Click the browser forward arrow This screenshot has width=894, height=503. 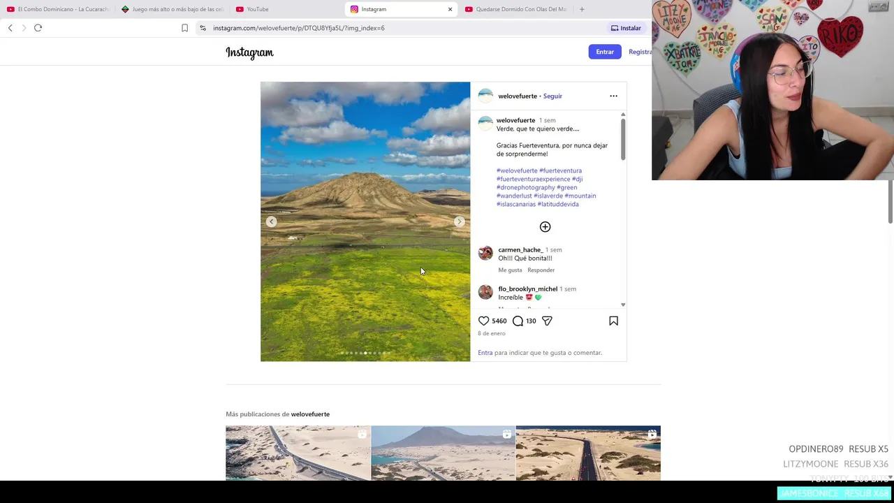pyautogui.click(x=24, y=28)
